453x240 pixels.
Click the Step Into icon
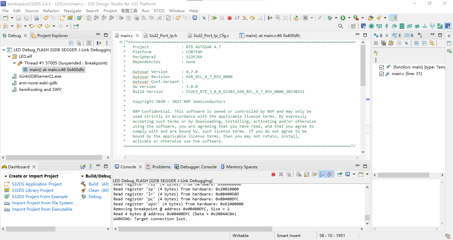[245, 18]
